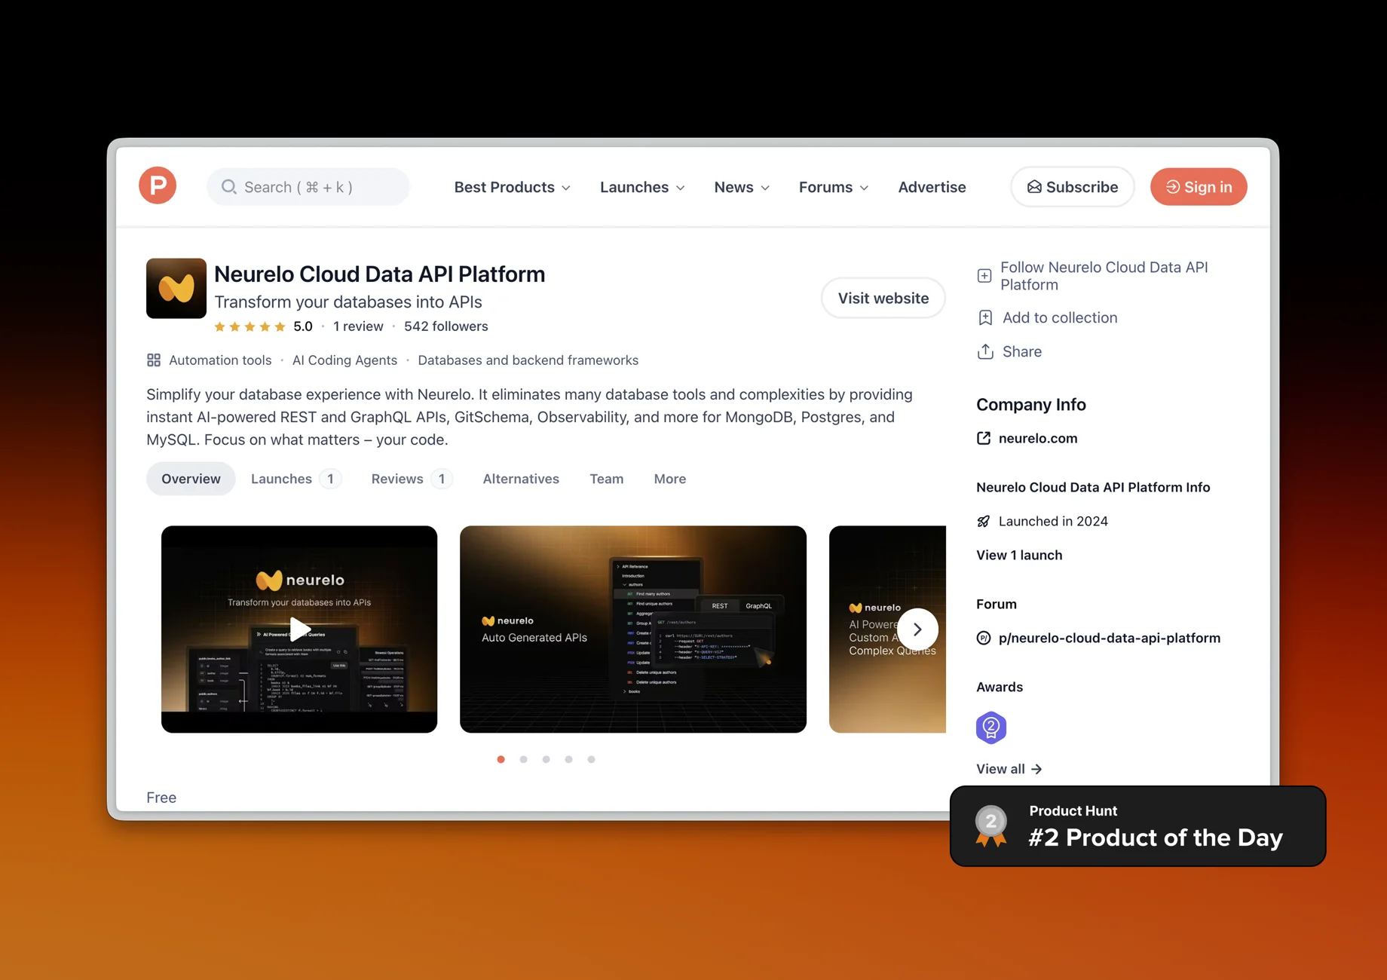The image size is (1387, 980).
Task: Click the Product Hunt logo
Action: (157, 185)
